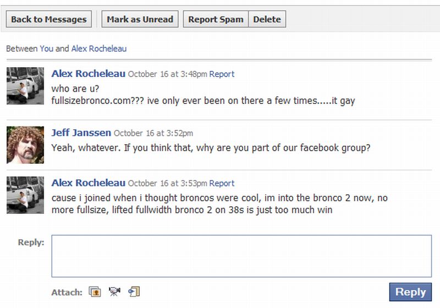Open Jeff Janssen's profile name link

pyautogui.click(x=81, y=133)
